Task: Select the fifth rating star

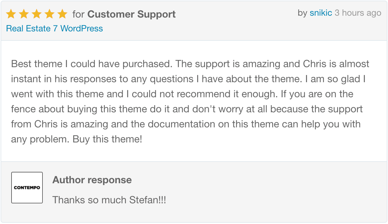Action: (62, 14)
